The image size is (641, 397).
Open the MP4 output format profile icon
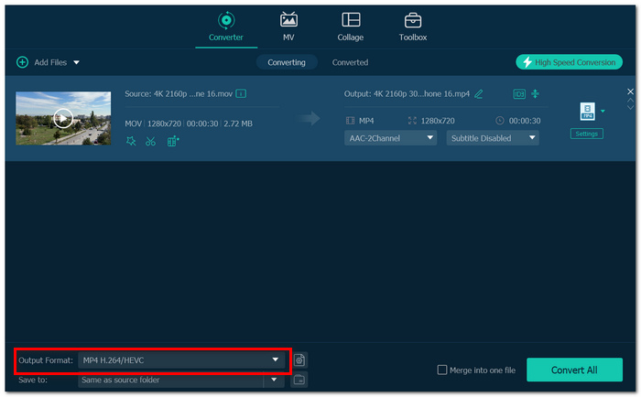coord(588,111)
